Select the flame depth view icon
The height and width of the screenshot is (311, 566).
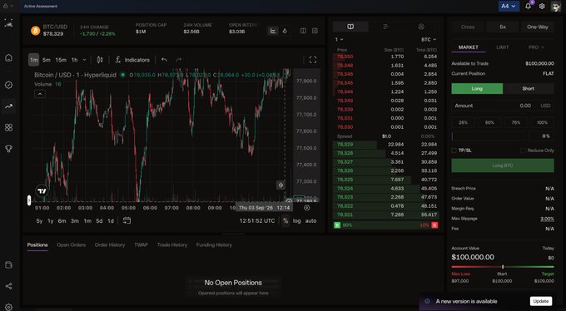click(285, 31)
